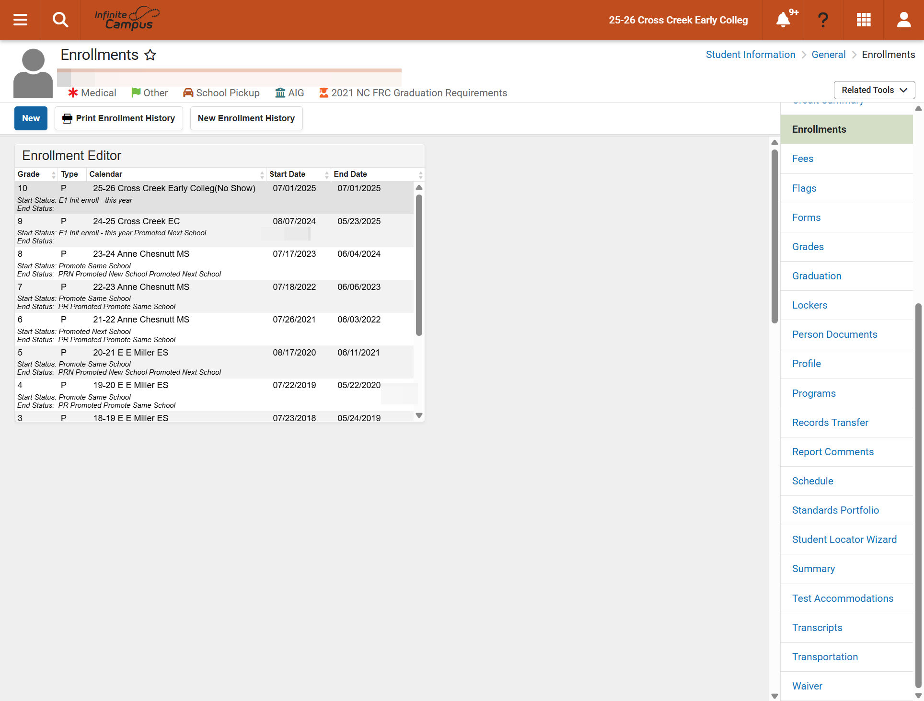Image resolution: width=924 pixels, height=701 pixels.
Task: Click the search magnifier icon
Action: pos(60,20)
